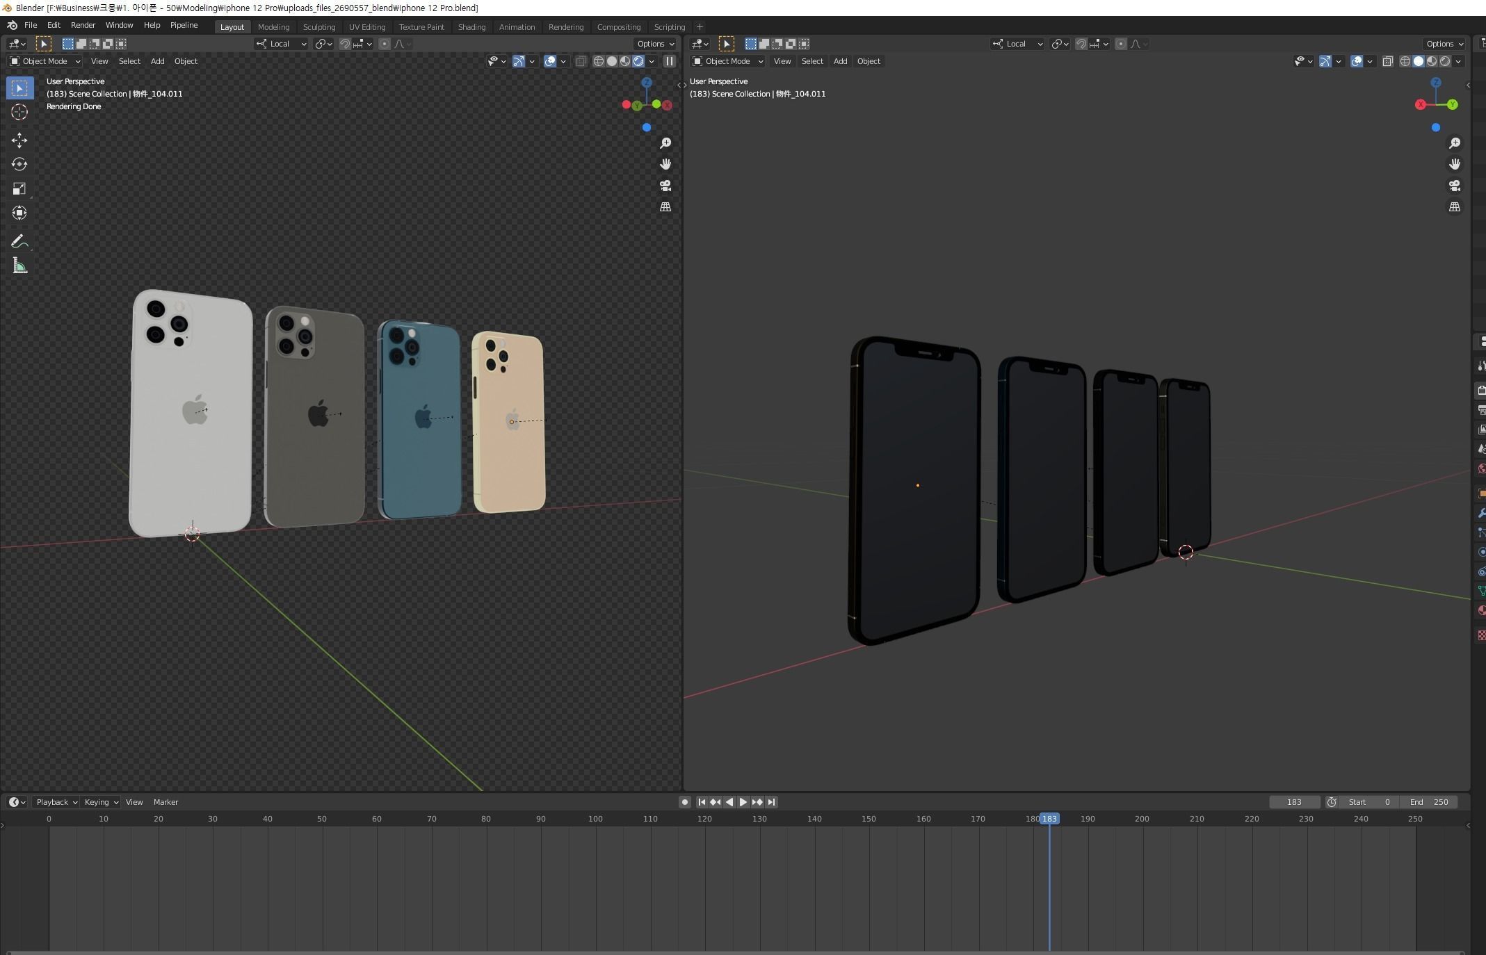The width and height of the screenshot is (1486, 955).
Task: Open Local orientation dropdown in left viewport
Action: (282, 44)
